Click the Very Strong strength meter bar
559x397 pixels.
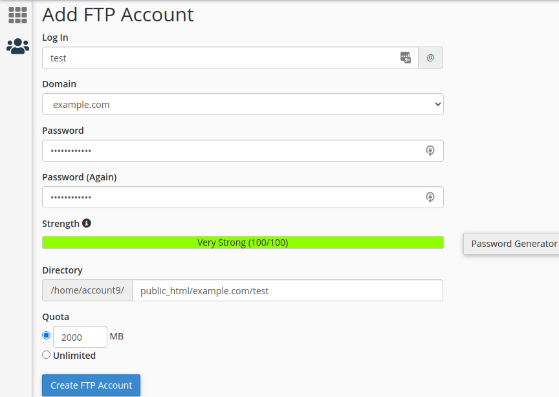click(x=243, y=242)
